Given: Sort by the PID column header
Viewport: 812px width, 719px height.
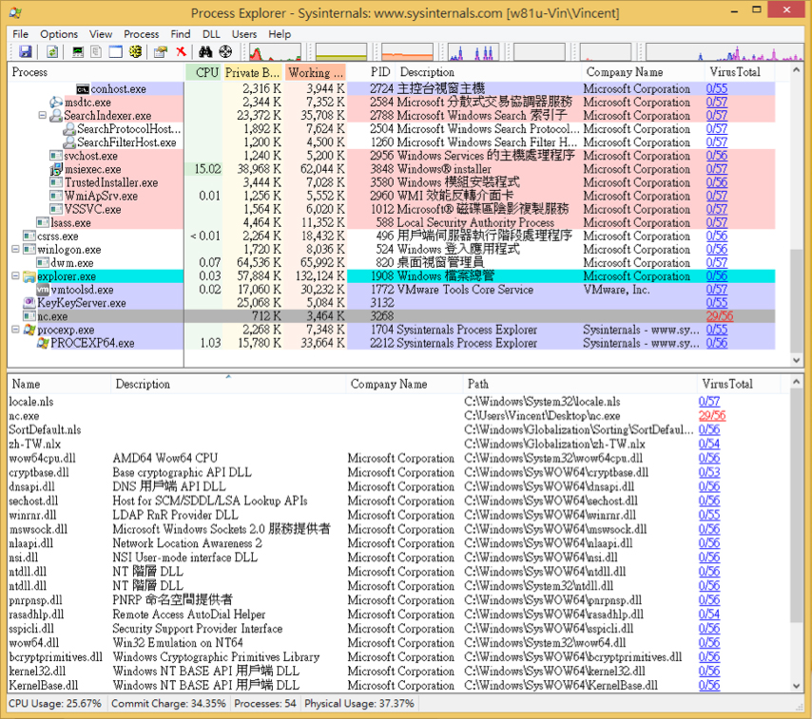Looking at the screenshot, I should tap(372, 72).
